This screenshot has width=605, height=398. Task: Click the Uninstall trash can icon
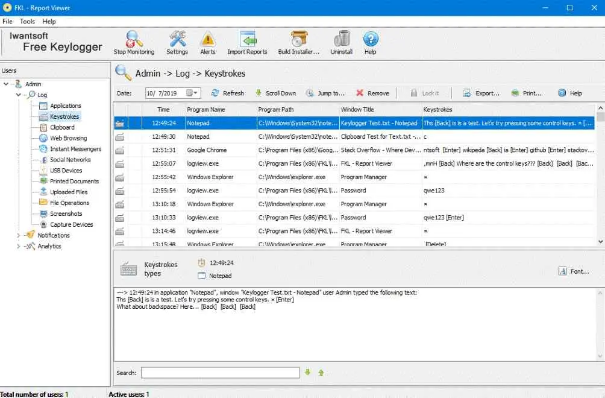point(342,42)
